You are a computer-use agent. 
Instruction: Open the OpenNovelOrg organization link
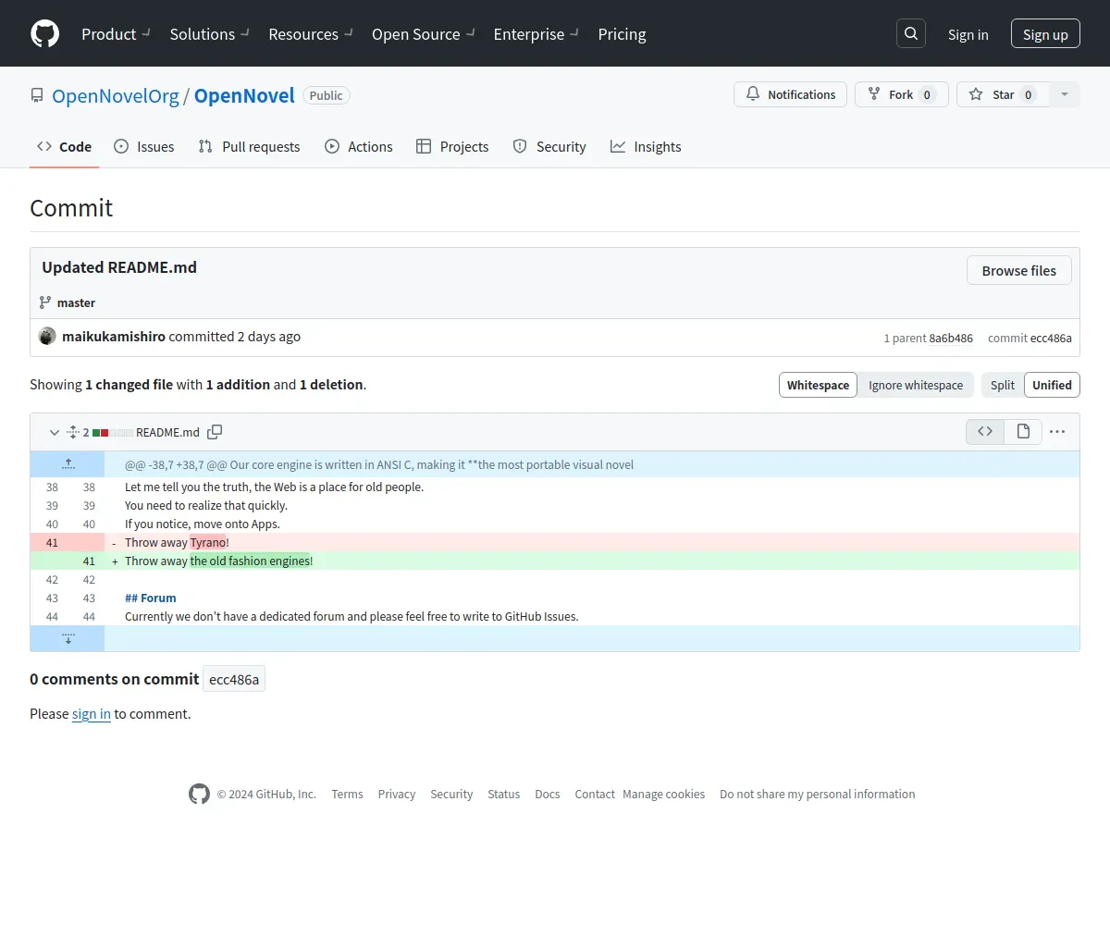tap(116, 95)
